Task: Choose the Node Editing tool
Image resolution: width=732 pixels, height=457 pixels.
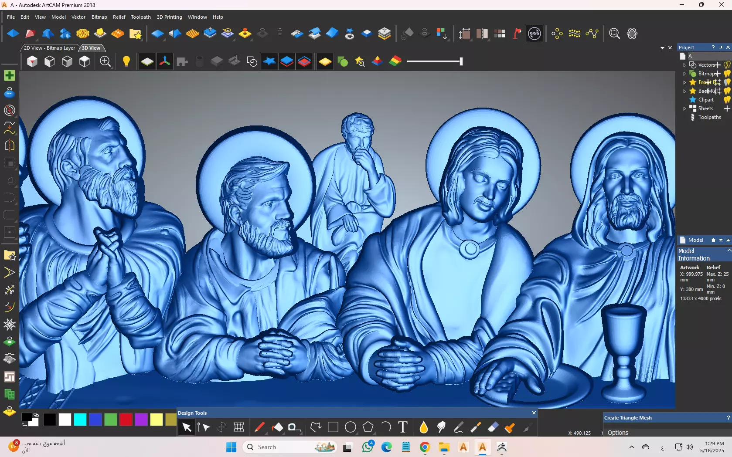Action: (204, 427)
